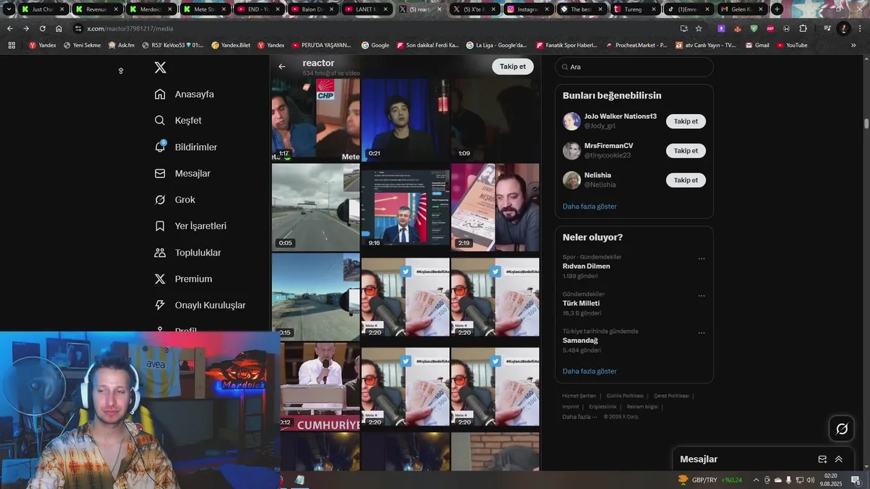Open the apps grid in the bookmarks bar
This screenshot has height=489, width=870.
click(x=12, y=46)
